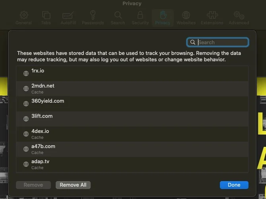Viewport: 266px width, 199px height.
Task: Select the adap.tv website entry
Action: tap(132, 164)
